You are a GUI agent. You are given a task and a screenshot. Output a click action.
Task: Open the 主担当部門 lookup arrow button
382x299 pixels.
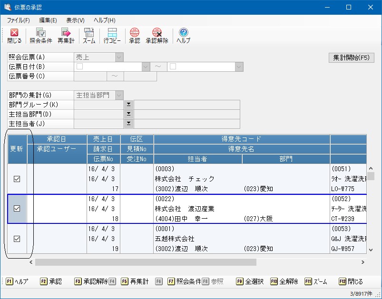point(128,114)
